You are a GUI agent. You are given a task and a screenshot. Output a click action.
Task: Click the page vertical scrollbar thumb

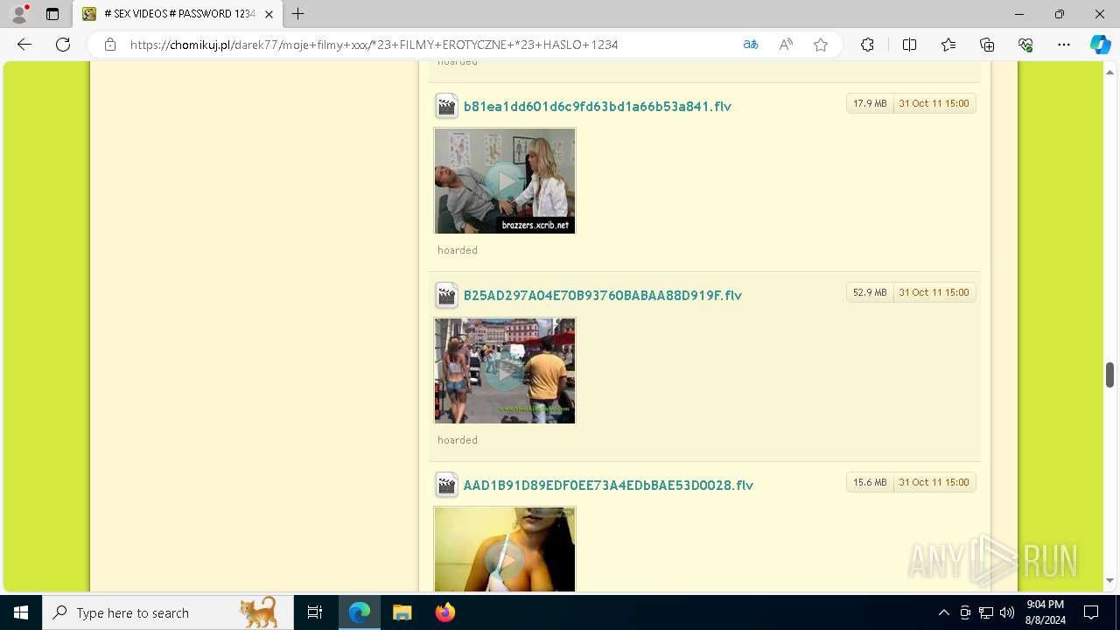point(1109,374)
